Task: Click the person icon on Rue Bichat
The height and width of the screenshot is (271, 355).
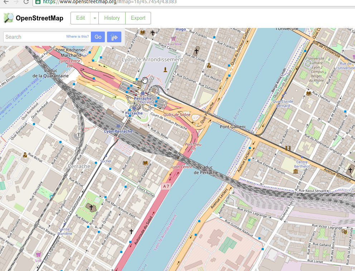Action: point(25,155)
